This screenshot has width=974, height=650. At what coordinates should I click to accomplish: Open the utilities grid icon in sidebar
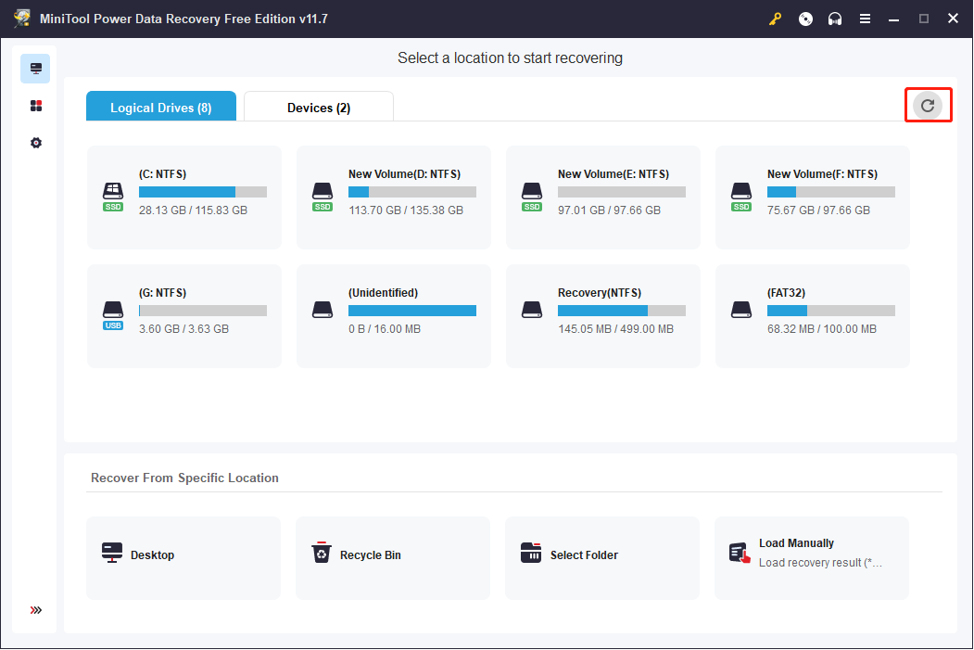pyautogui.click(x=36, y=106)
